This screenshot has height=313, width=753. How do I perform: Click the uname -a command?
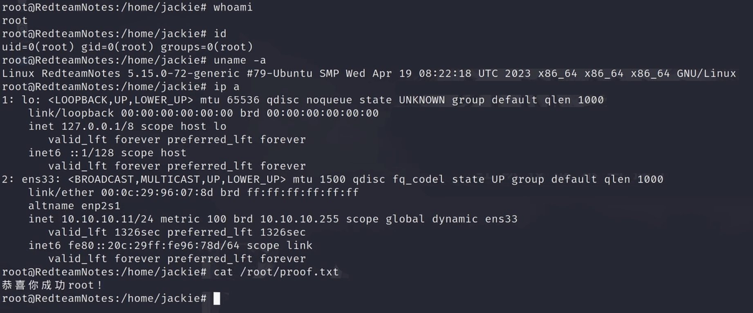(240, 60)
